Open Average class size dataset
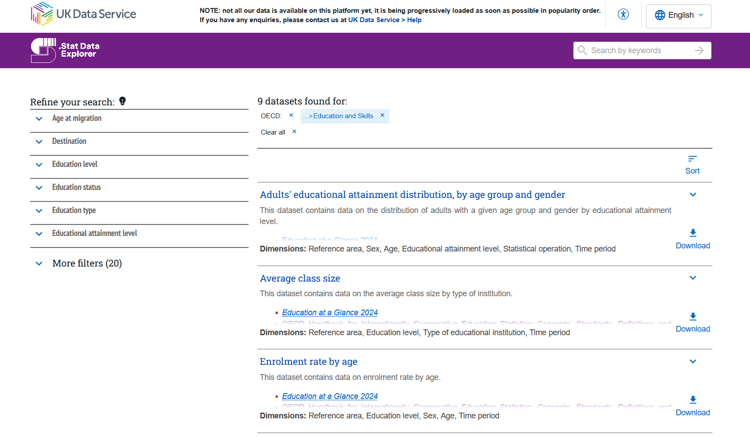The width and height of the screenshot is (750, 437). coord(300,278)
